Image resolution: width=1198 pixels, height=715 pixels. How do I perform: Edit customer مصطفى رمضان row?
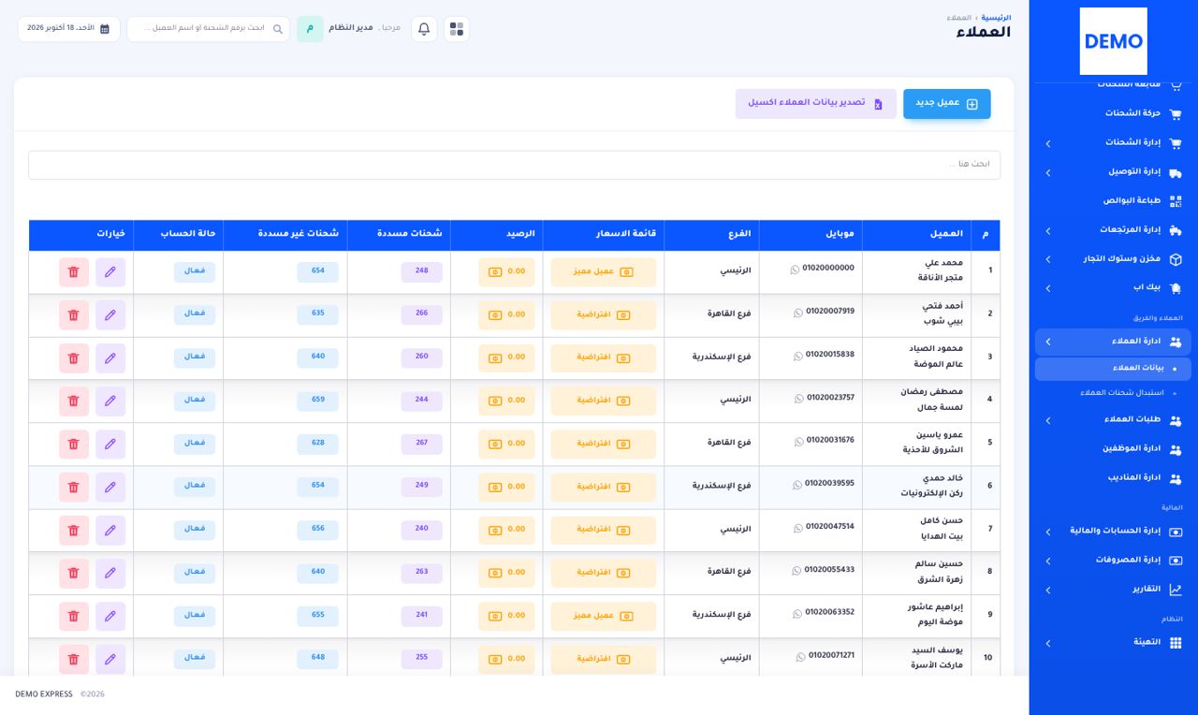110,401
